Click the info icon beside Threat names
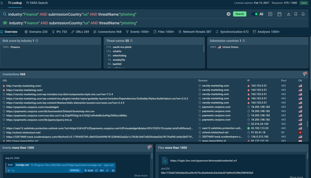 click(131, 41)
